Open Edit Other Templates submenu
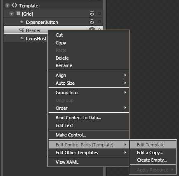The width and height of the screenshot is (179, 176). point(89,153)
